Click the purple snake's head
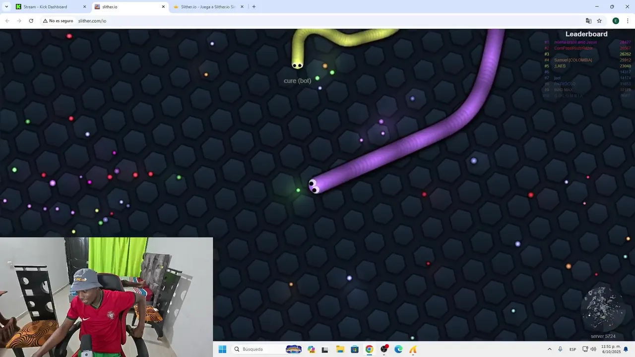 click(x=315, y=186)
